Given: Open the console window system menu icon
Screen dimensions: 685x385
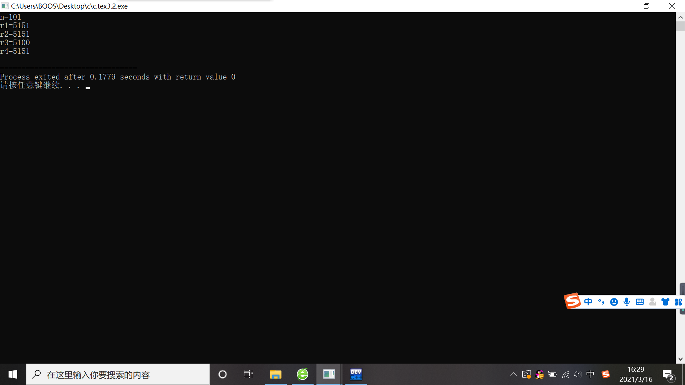Looking at the screenshot, I should click(5, 6).
